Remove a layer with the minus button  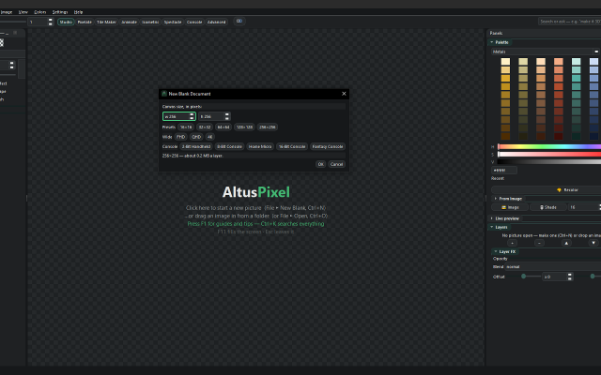[539, 243]
